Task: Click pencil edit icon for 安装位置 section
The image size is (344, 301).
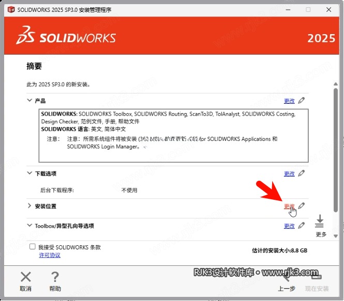Action: [301, 206]
